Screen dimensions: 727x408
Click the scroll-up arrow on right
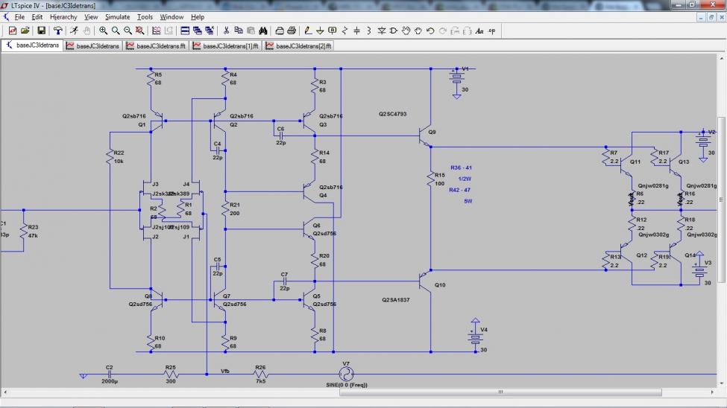tap(722, 58)
